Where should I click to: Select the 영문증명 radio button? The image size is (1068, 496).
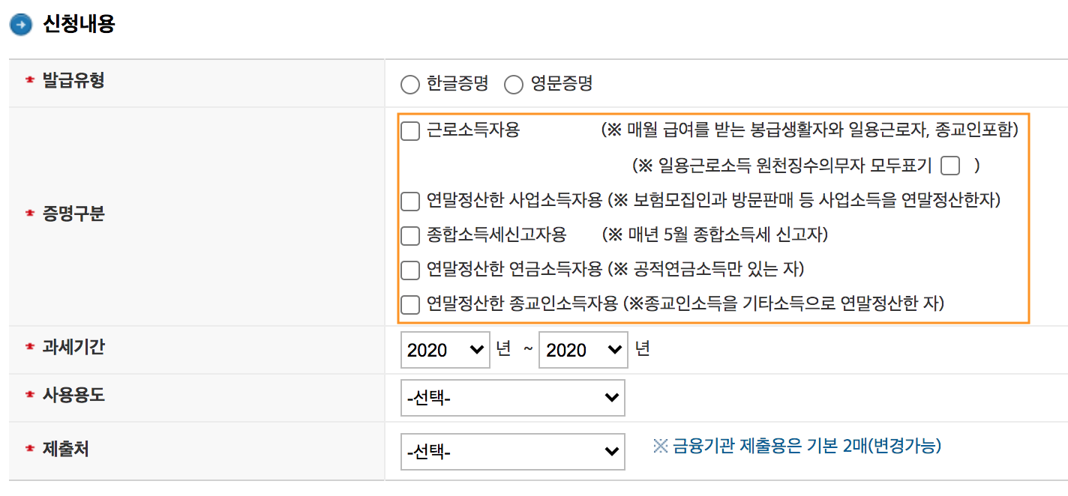pyautogui.click(x=514, y=85)
